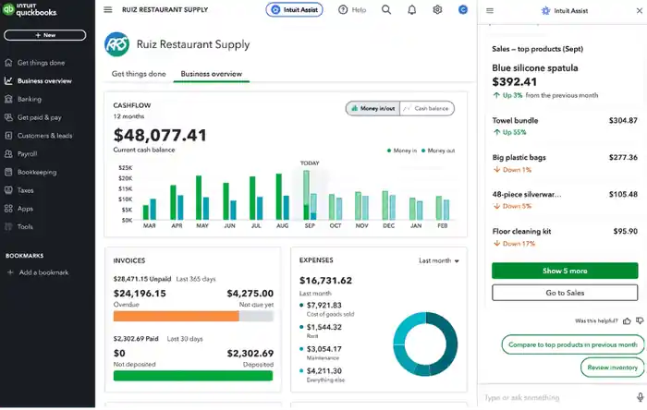Click the expenses donut chart

(425, 344)
